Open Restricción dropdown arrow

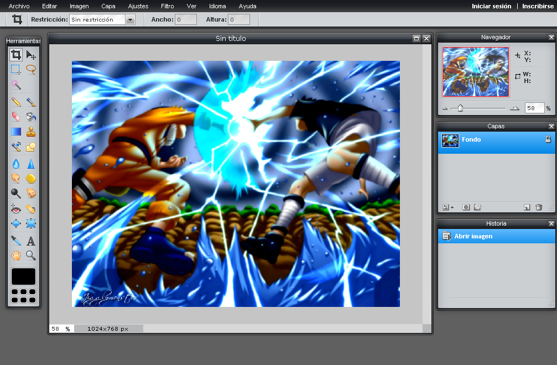click(131, 19)
